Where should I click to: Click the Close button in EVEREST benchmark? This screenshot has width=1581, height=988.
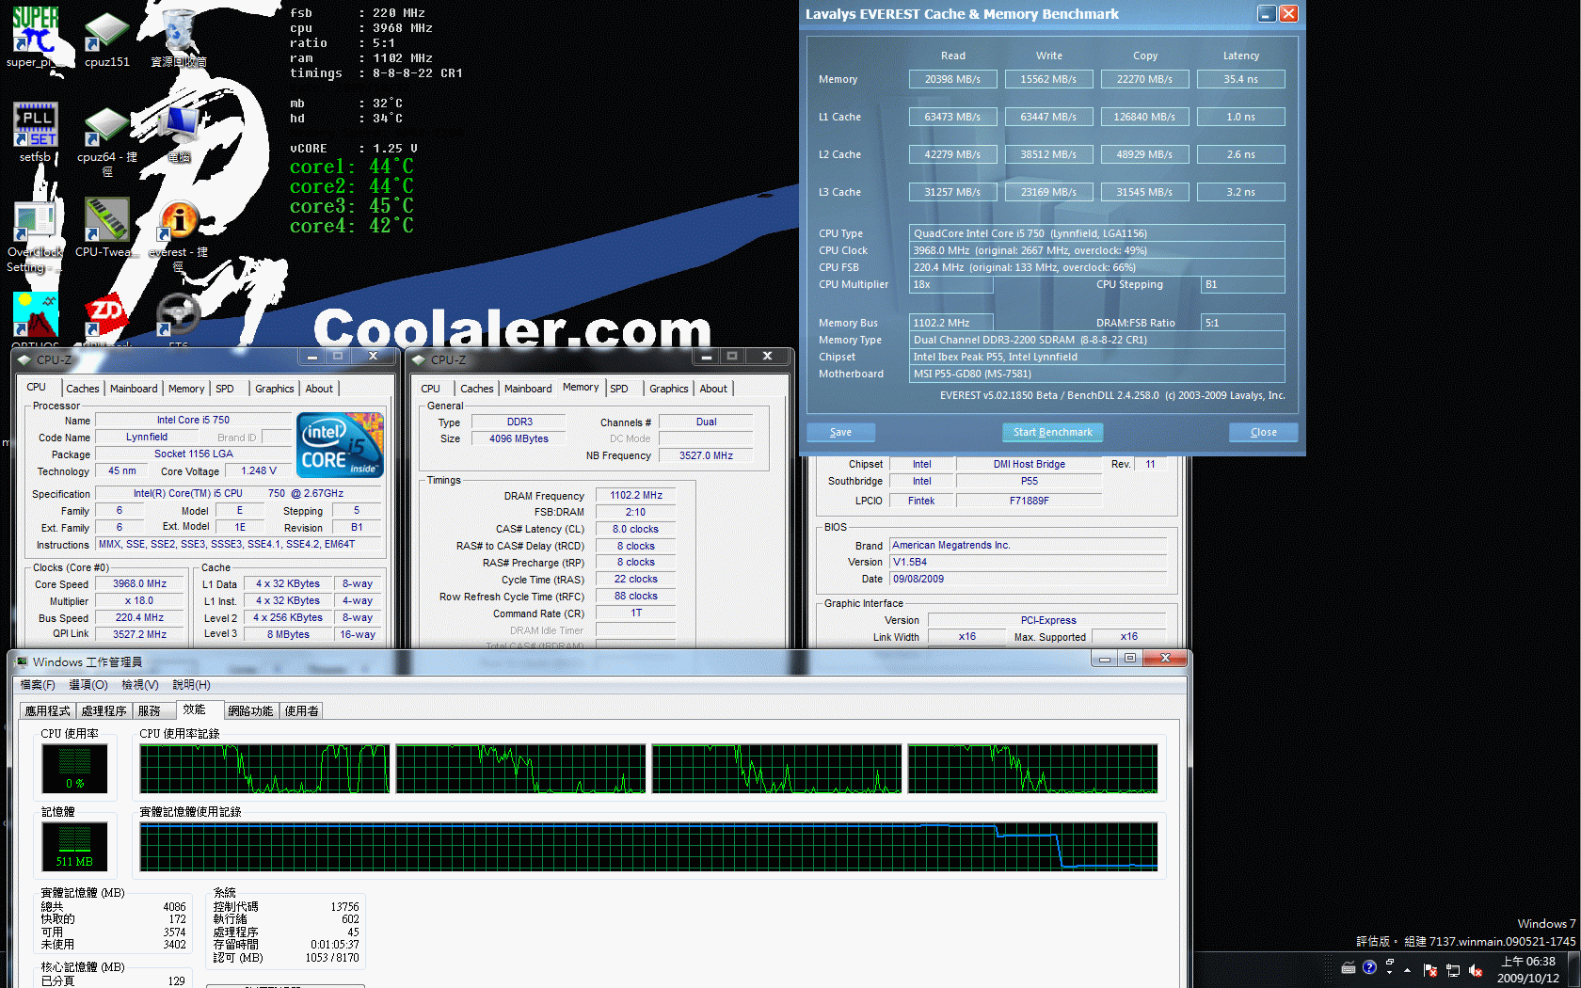1264,433
